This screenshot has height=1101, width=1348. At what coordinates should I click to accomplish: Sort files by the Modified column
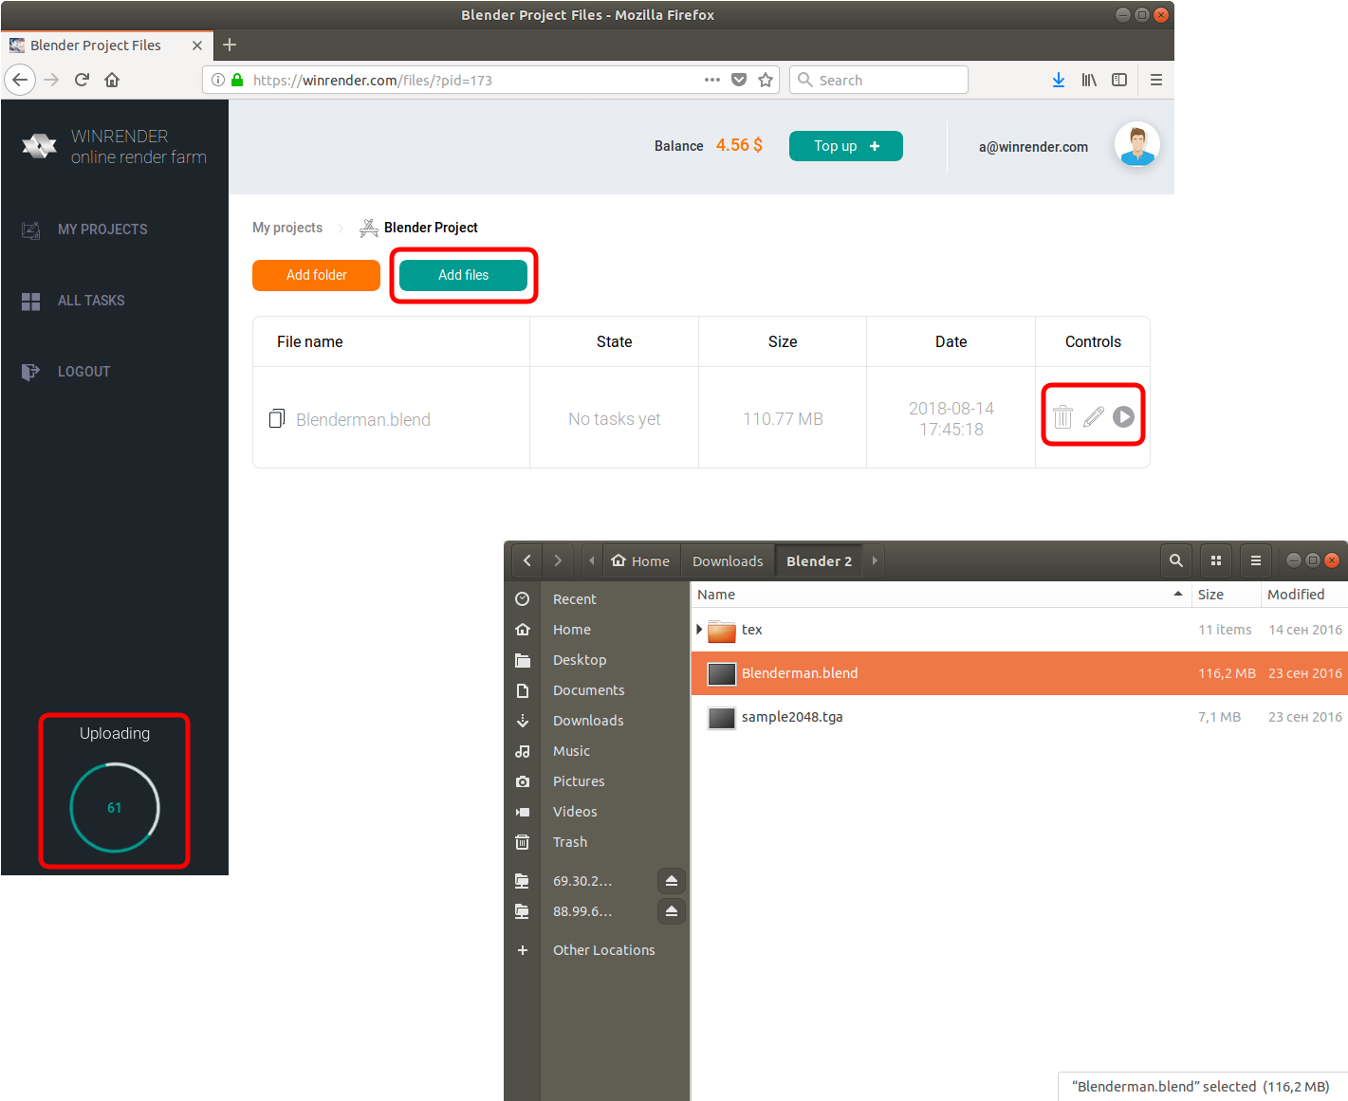(1303, 595)
